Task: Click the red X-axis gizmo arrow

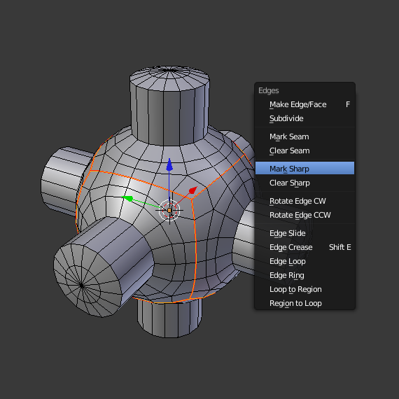Action: (193, 190)
